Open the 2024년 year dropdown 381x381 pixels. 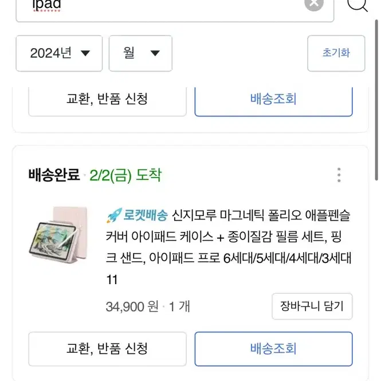[59, 53]
